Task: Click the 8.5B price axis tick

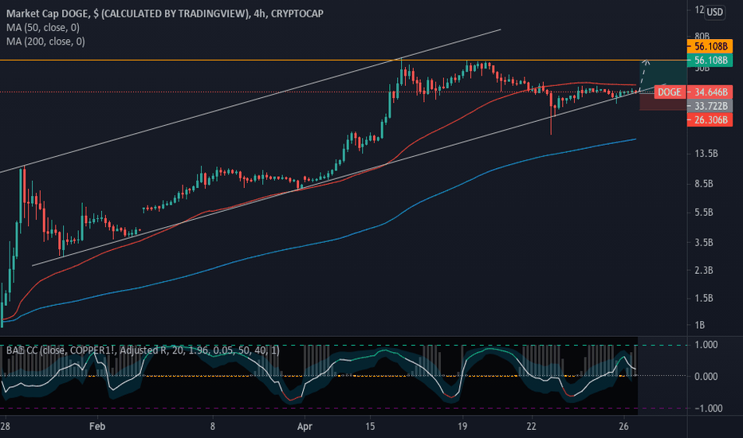Action: tap(704, 184)
